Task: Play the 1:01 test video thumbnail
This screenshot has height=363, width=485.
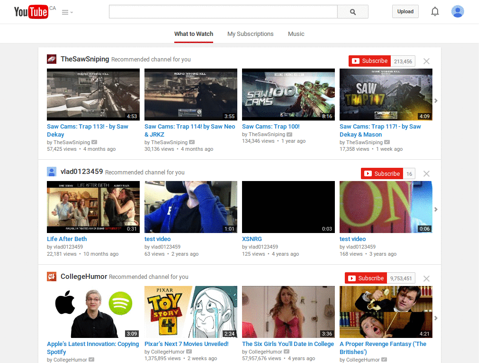Action: point(191,207)
